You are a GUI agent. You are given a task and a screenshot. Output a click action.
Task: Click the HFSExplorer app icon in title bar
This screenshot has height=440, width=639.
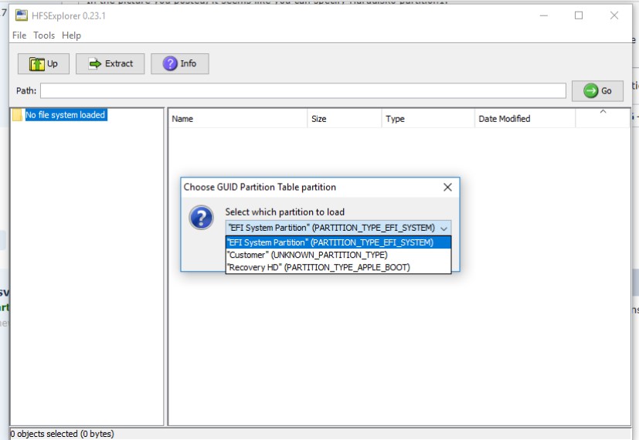pyautogui.click(x=22, y=15)
